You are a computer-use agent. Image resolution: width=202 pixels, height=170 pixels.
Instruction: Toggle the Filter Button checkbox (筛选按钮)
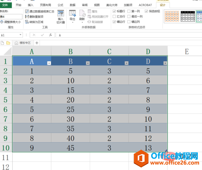pos(146,11)
